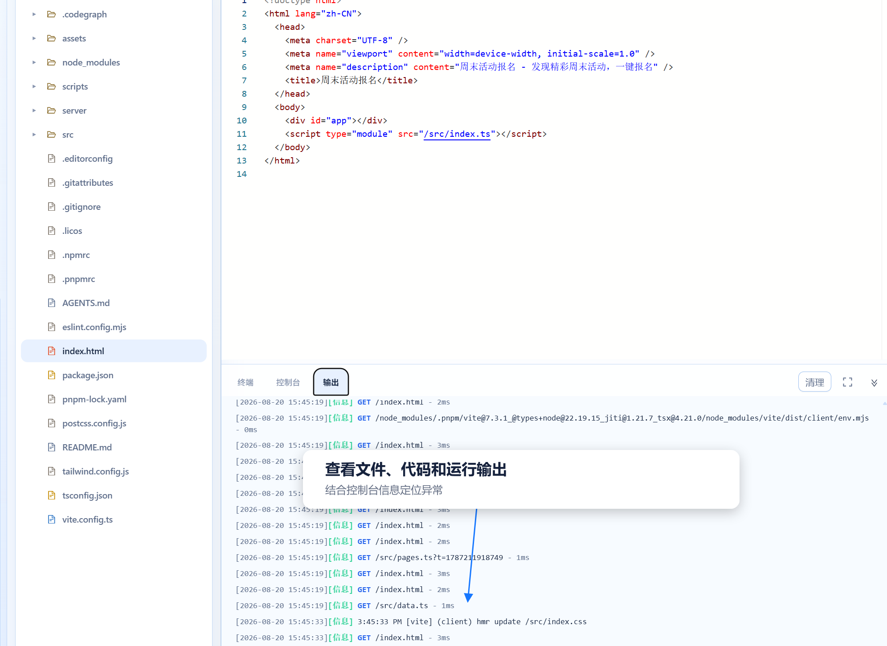Image resolution: width=887 pixels, height=646 pixels.
Task: Select the index.html file name
Action: pos(83,351)
